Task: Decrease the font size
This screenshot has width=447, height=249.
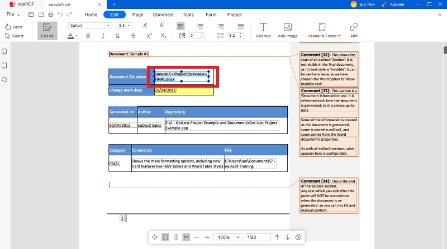Action: coord(161,25)
